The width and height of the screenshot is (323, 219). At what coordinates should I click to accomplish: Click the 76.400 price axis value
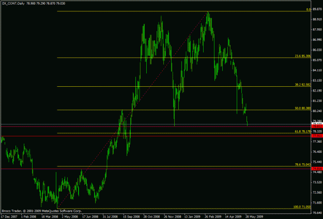(x=317, y=152)
